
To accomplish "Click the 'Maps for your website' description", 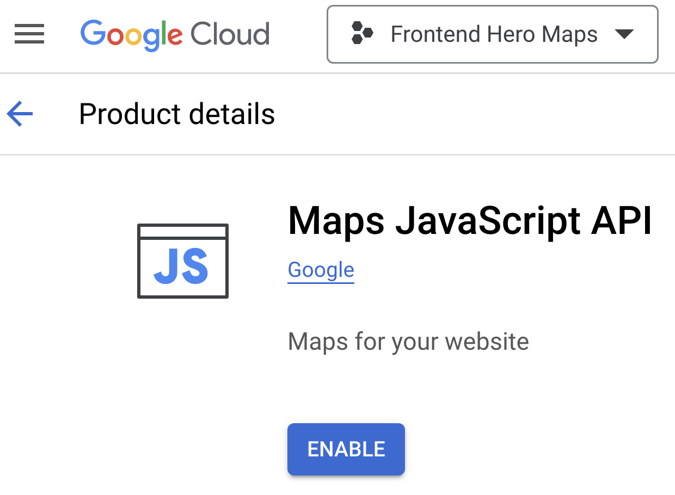I will [408, 342].
